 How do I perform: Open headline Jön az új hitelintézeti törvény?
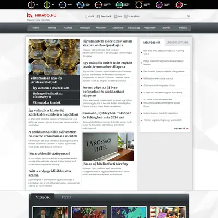point(105,163)
